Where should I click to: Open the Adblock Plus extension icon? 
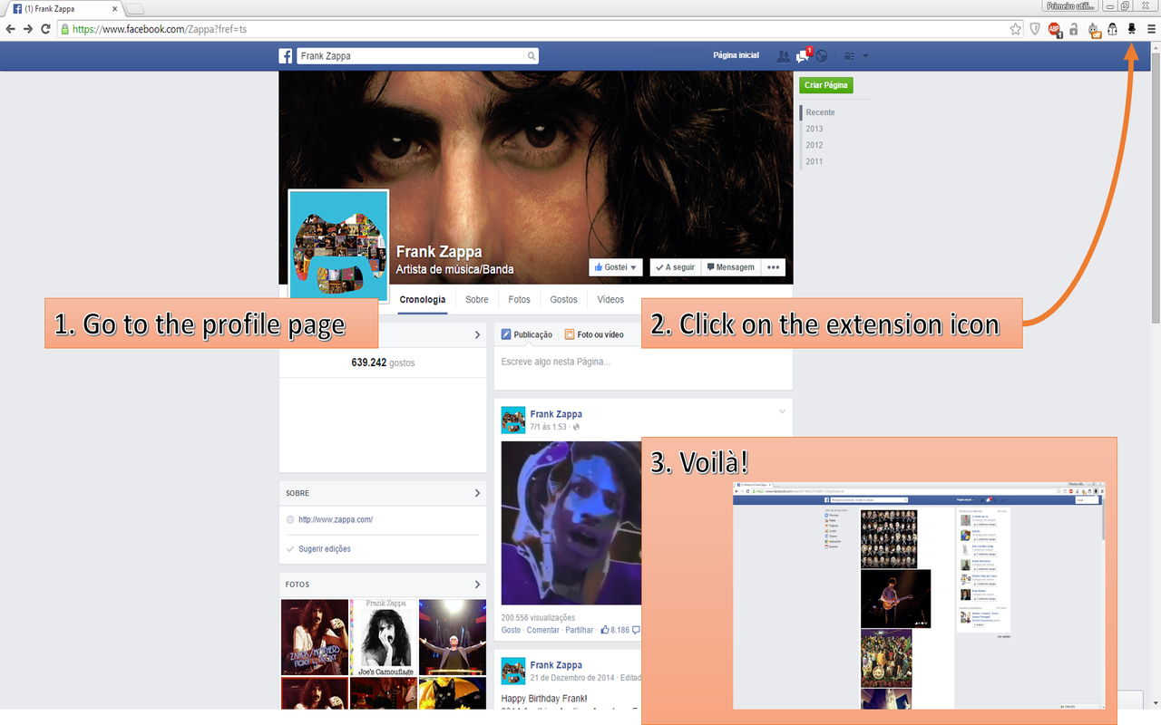click(x=1055, y=29)
